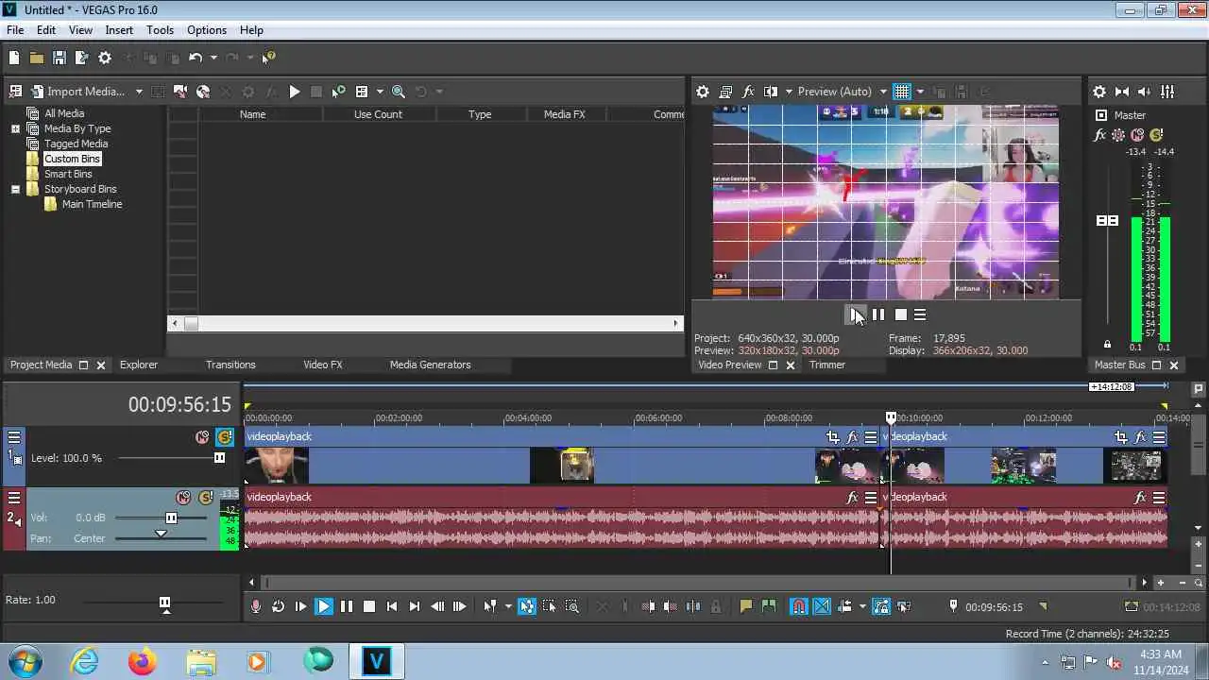Viewport: 1209px width, 680px height.
Task: Launch VEGAS Pro from Windows taskbar
Action: tap(377, 661)
